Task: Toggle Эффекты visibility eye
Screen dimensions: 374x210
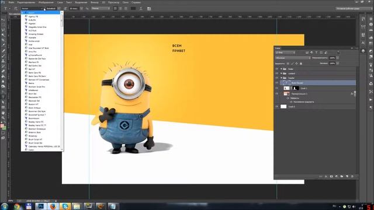Action: click(x=288, y=98)
